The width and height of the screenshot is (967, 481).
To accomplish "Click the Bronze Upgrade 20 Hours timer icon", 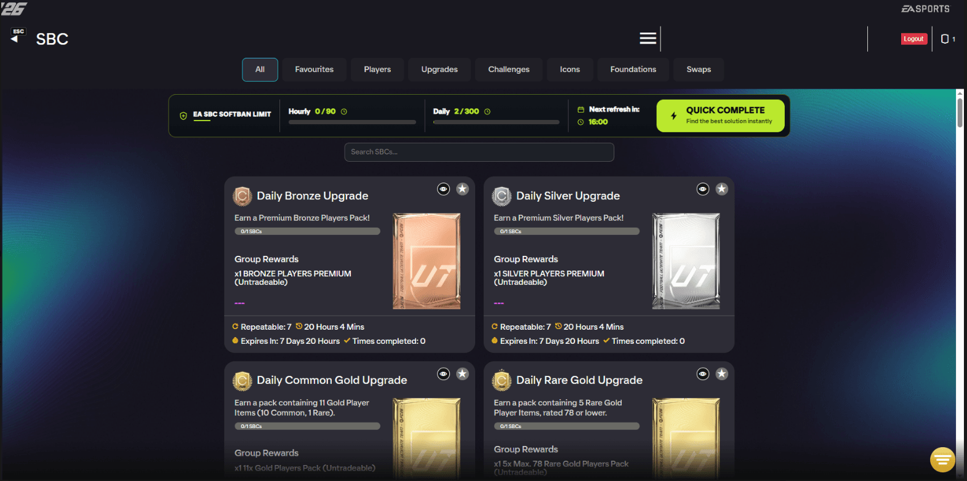I will (x=299, y=326).
